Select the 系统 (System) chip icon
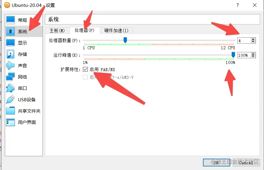This screenshot has height=170, width=264. tap(10, 31)
